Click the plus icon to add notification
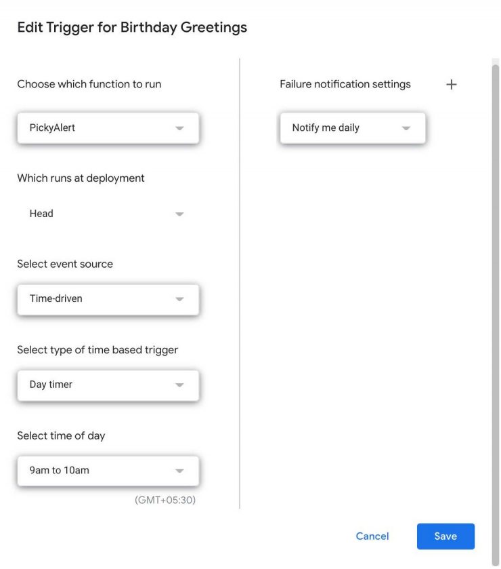 click(451, 84)
